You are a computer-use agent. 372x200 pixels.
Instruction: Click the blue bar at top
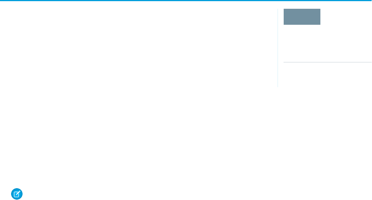pos(186,1)
